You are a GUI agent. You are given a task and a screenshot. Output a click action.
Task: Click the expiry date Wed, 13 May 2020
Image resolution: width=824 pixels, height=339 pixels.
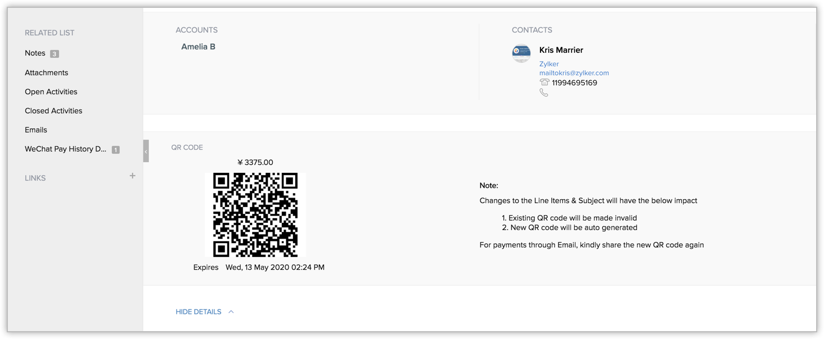(x=275, y=267)
